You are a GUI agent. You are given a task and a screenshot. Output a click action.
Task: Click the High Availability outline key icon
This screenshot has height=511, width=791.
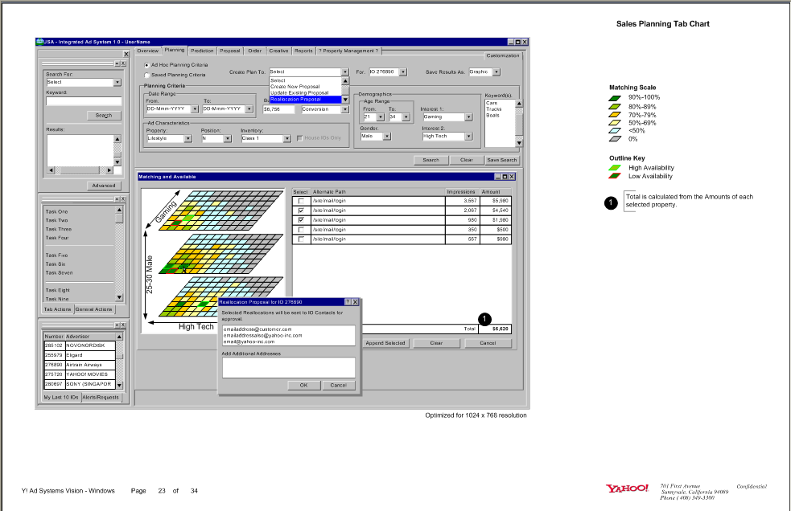point(615,168)
